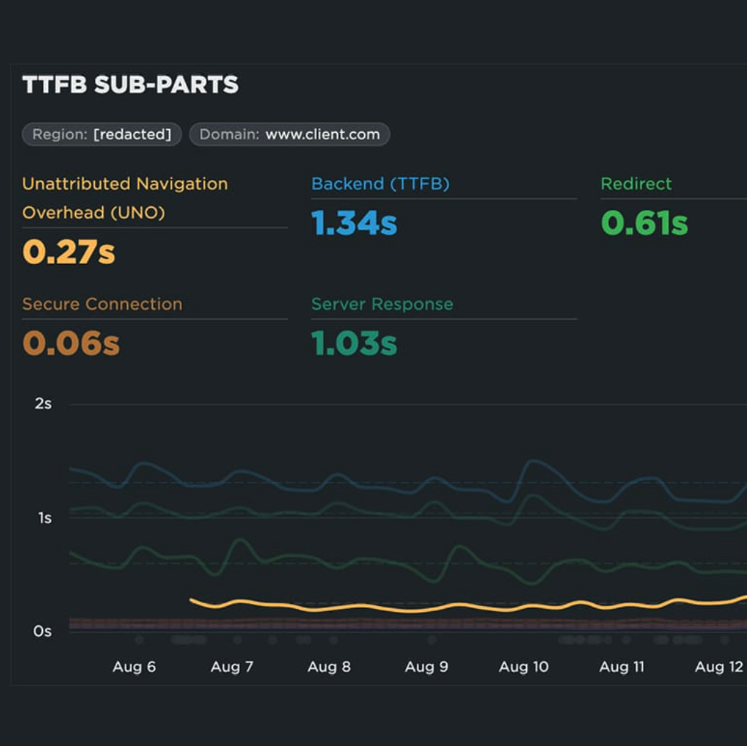The height and width of the screenshot is (746, 747).
Task: Select the Aug 10 date label
Action: [x=523, y=667]
